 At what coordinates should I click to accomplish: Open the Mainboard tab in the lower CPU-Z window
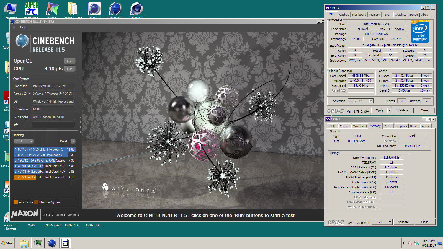click(360, 126)
